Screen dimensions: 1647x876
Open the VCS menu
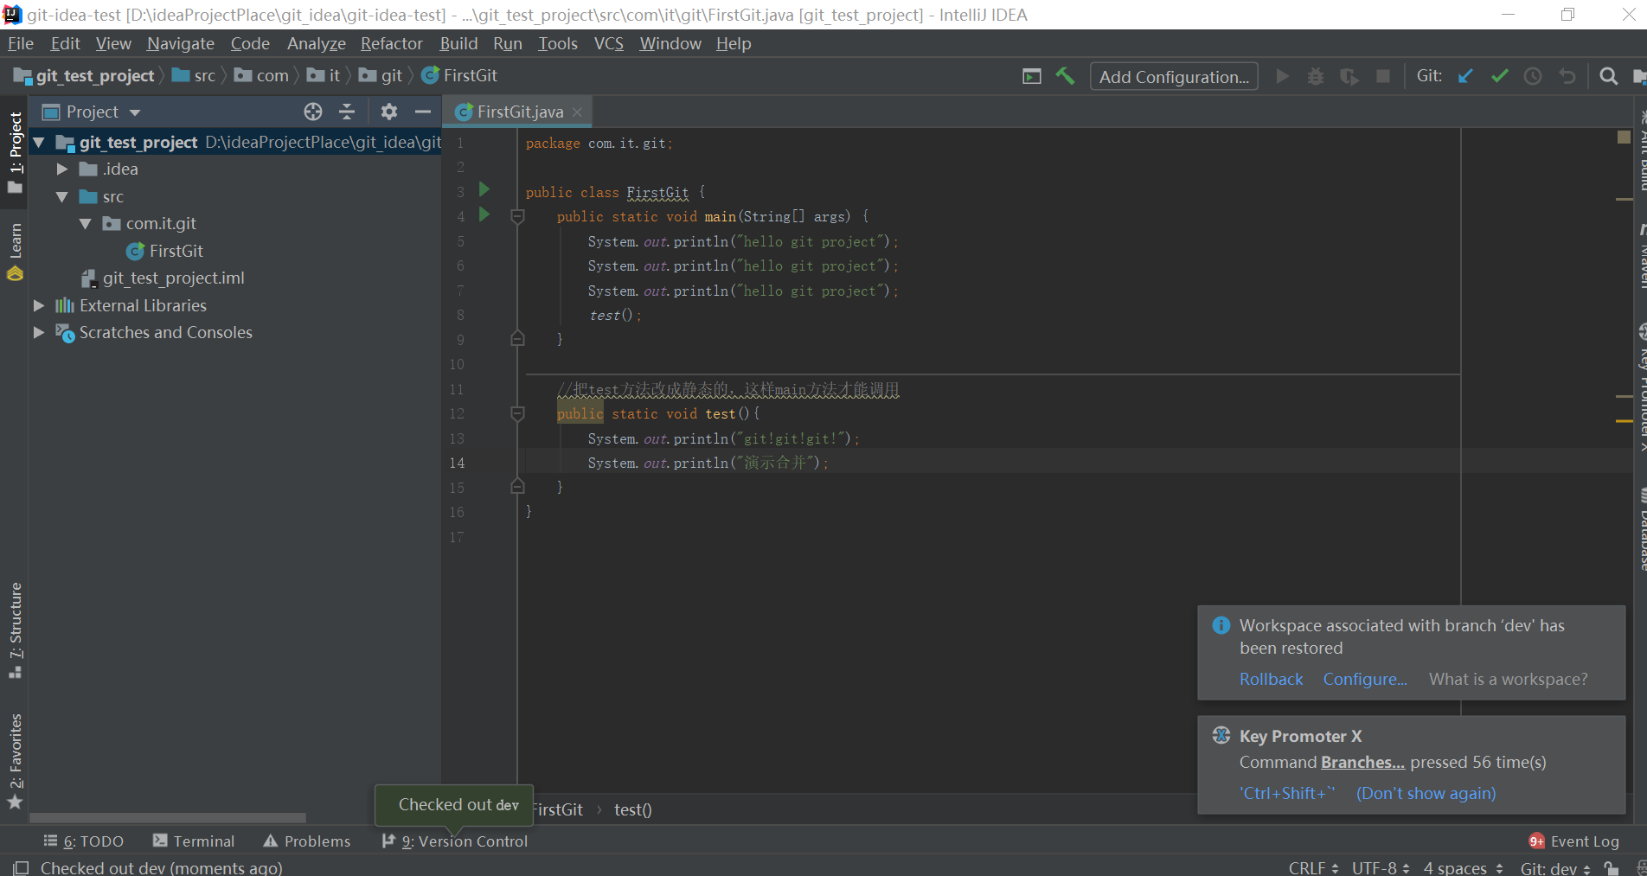coord(608,43)
